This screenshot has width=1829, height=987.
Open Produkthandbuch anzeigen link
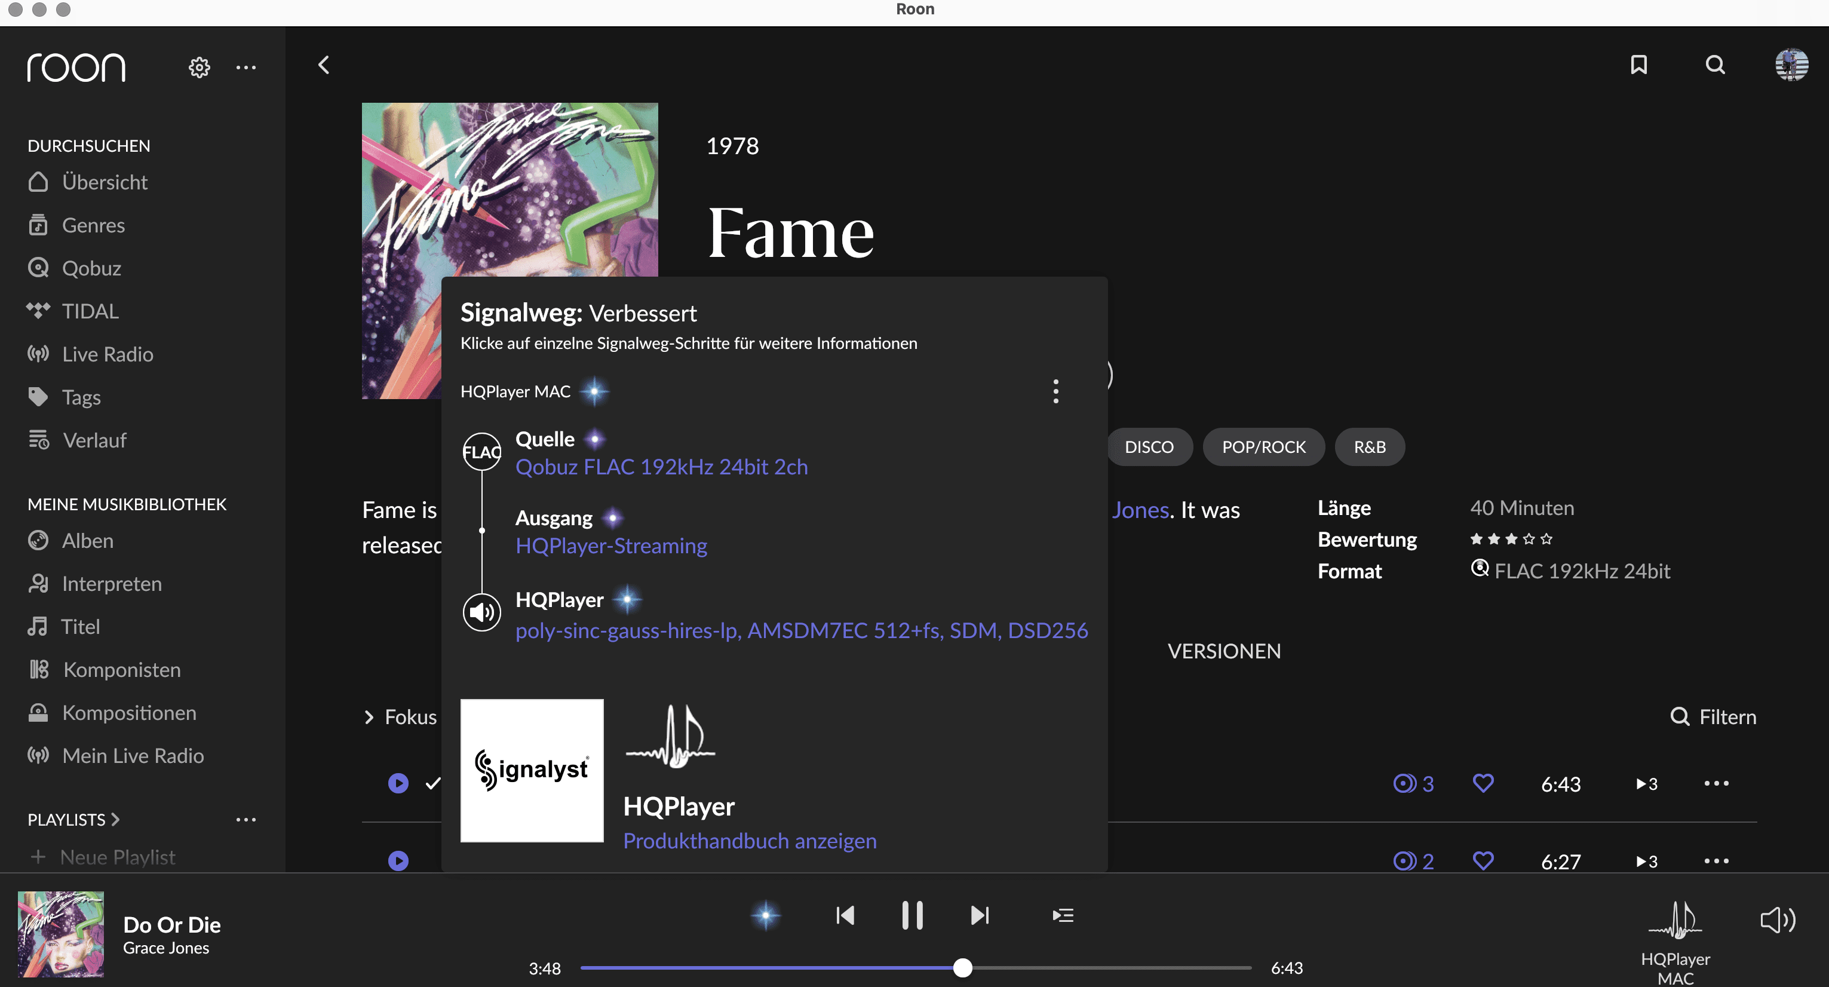click(750, 841)
